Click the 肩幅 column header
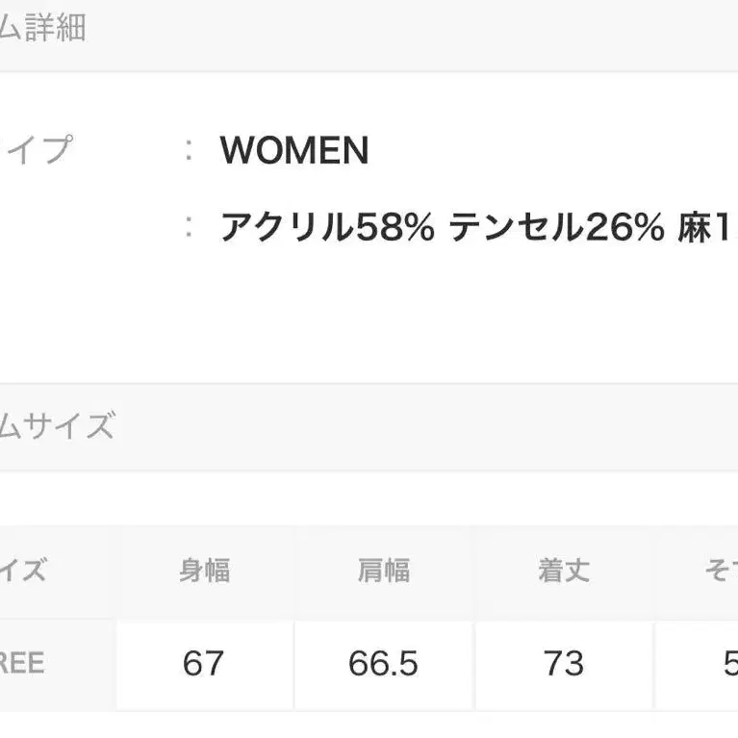Screen dimensions: 738x738 click(383, 571)
